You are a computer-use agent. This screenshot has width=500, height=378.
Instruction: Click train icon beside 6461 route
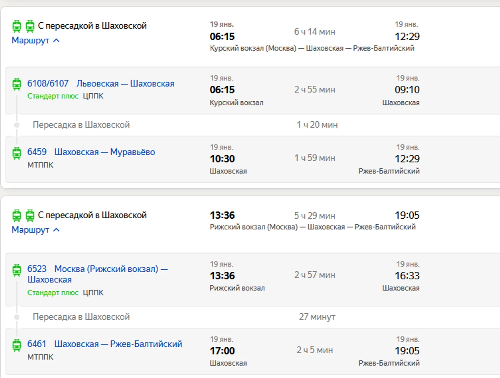pyautogui.click(x=16, y=345)
